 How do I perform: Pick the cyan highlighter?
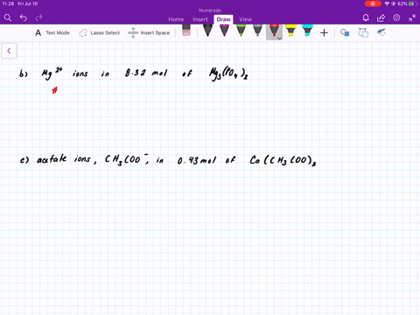307,31
